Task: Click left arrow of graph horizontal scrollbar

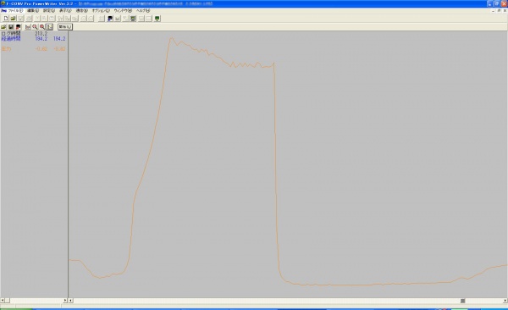Action: 70,301
